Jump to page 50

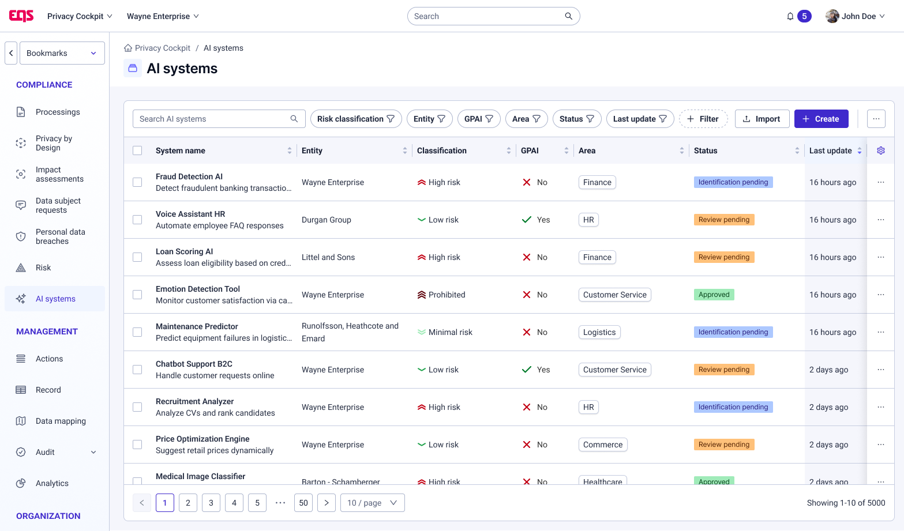coord(303,503)
